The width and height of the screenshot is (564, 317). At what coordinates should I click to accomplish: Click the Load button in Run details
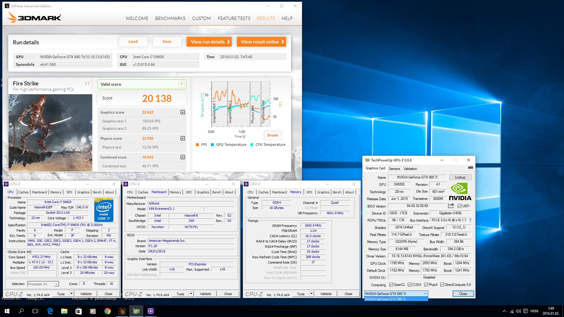click(133, 42)
